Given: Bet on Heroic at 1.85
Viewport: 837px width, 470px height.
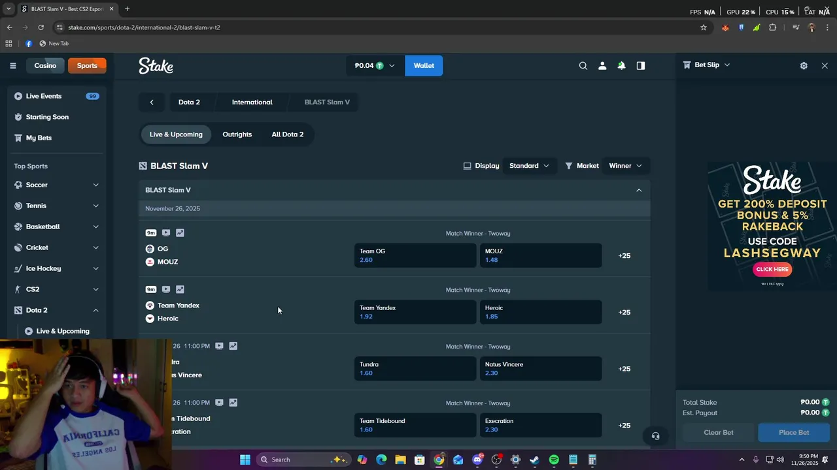Looking at the screenshot, I should [541, 312].
